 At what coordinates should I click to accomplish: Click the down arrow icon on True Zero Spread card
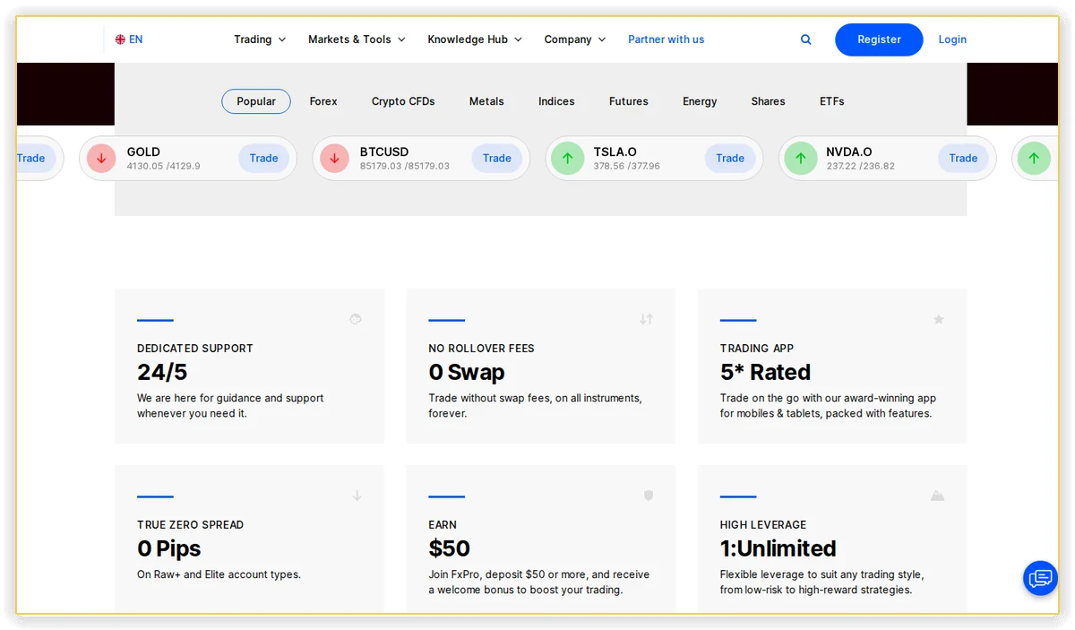pyautogui.click(x=357, y=496)
